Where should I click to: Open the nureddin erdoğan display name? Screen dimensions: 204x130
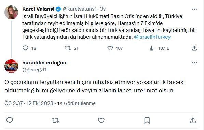point(44,63)
